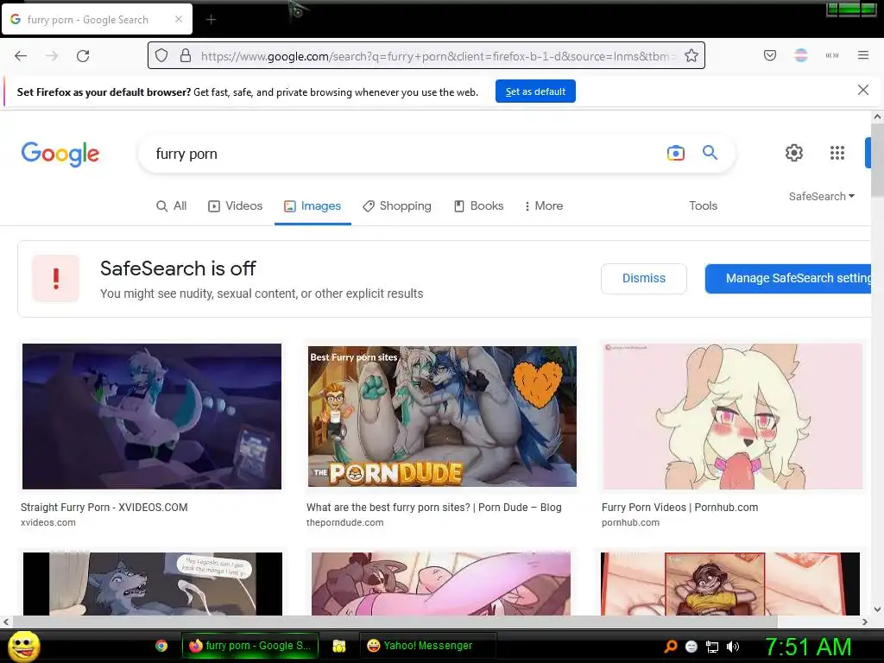Click the round face tray icon
884x663 pixels.
pyautogui.click(x=691, y=647)
